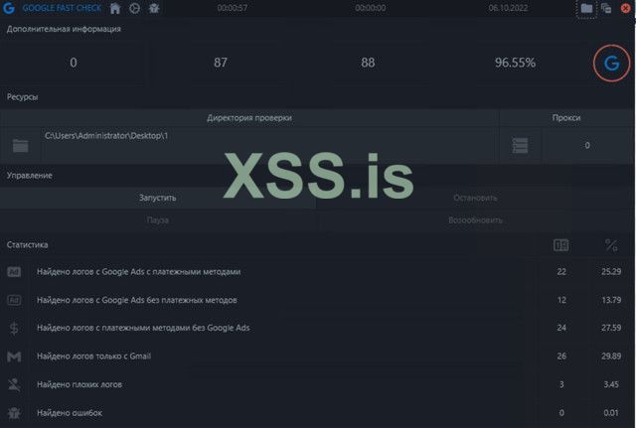Click the Ресурсы section label
636x428 pixels.
pyautogui.click(x=22, y=97)
